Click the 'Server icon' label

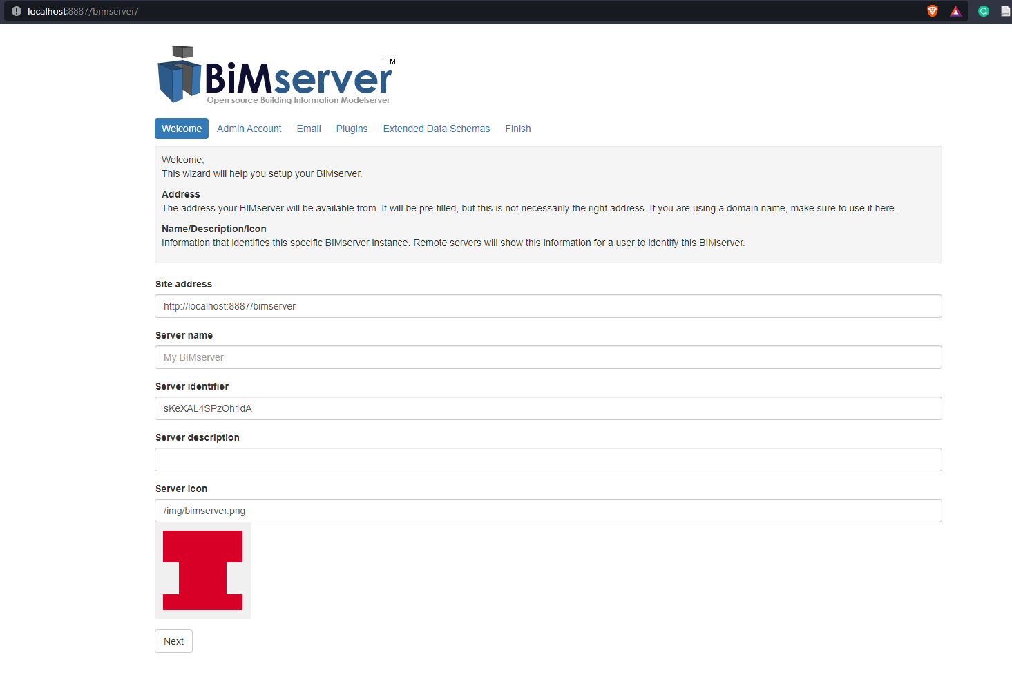coord(181,489)
